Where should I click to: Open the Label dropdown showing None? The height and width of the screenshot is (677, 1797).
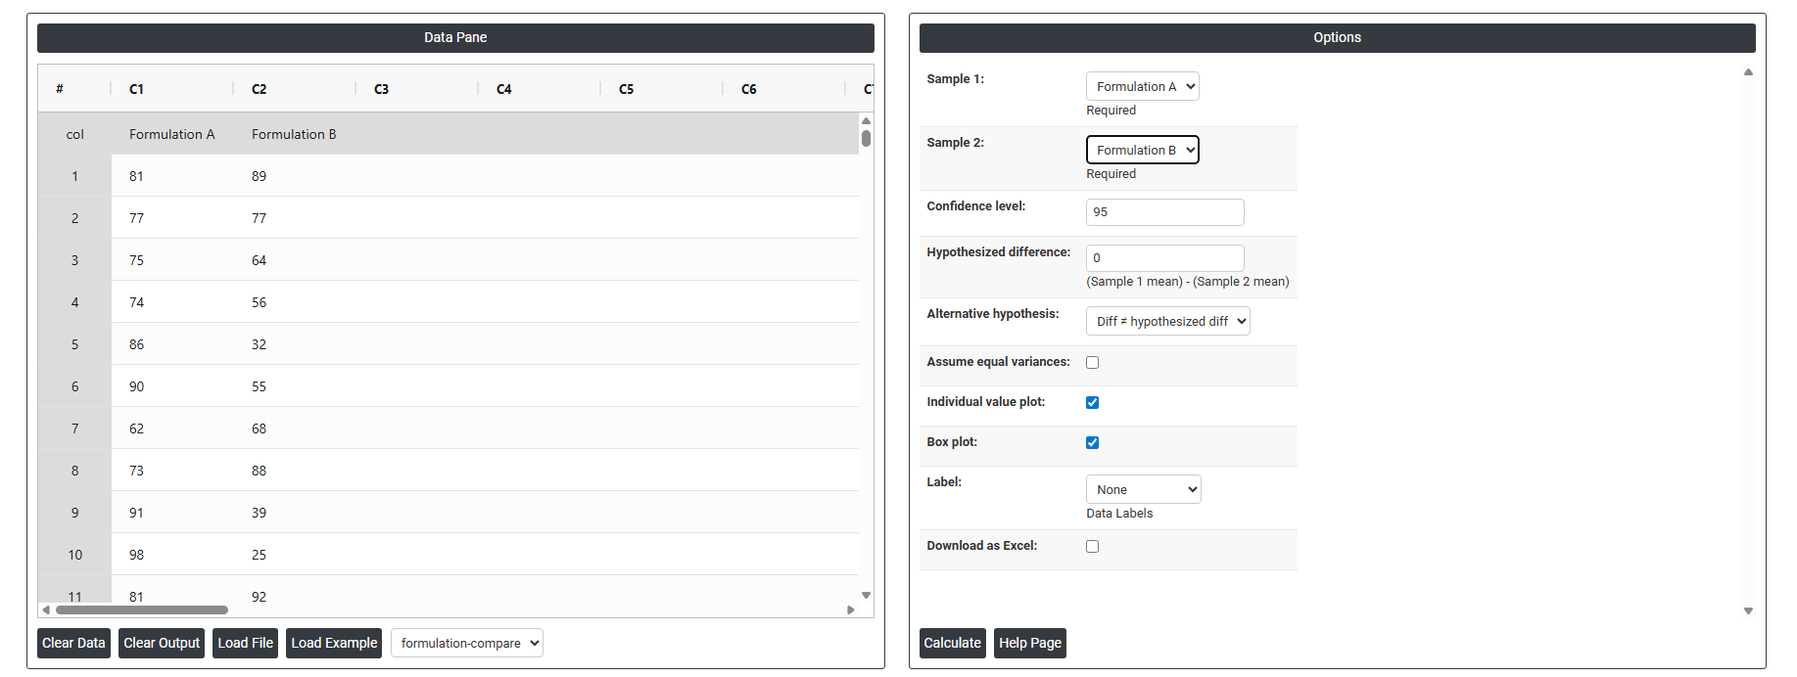coord(1143,490)
